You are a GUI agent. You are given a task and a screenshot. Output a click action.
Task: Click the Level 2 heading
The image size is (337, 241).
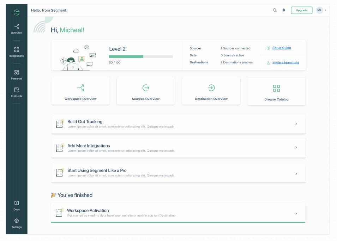tap(118, 49)
